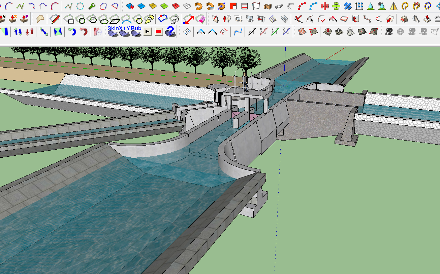Select the Bezier curve tool

(x=8, y=6)
